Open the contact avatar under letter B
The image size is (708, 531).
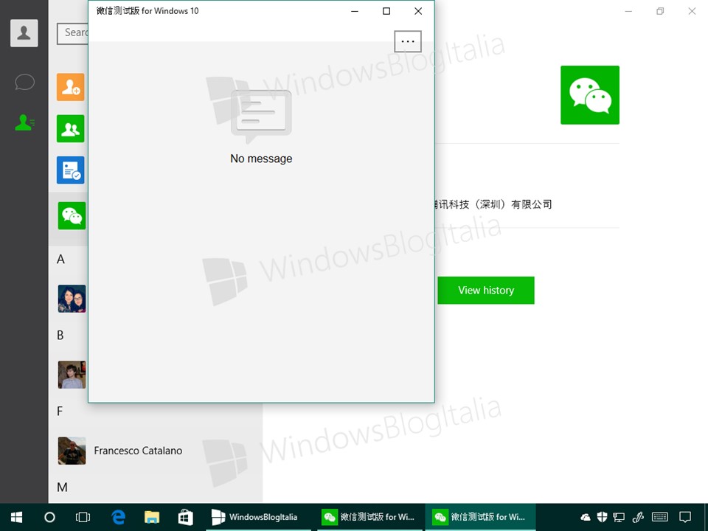pos(72,375)
